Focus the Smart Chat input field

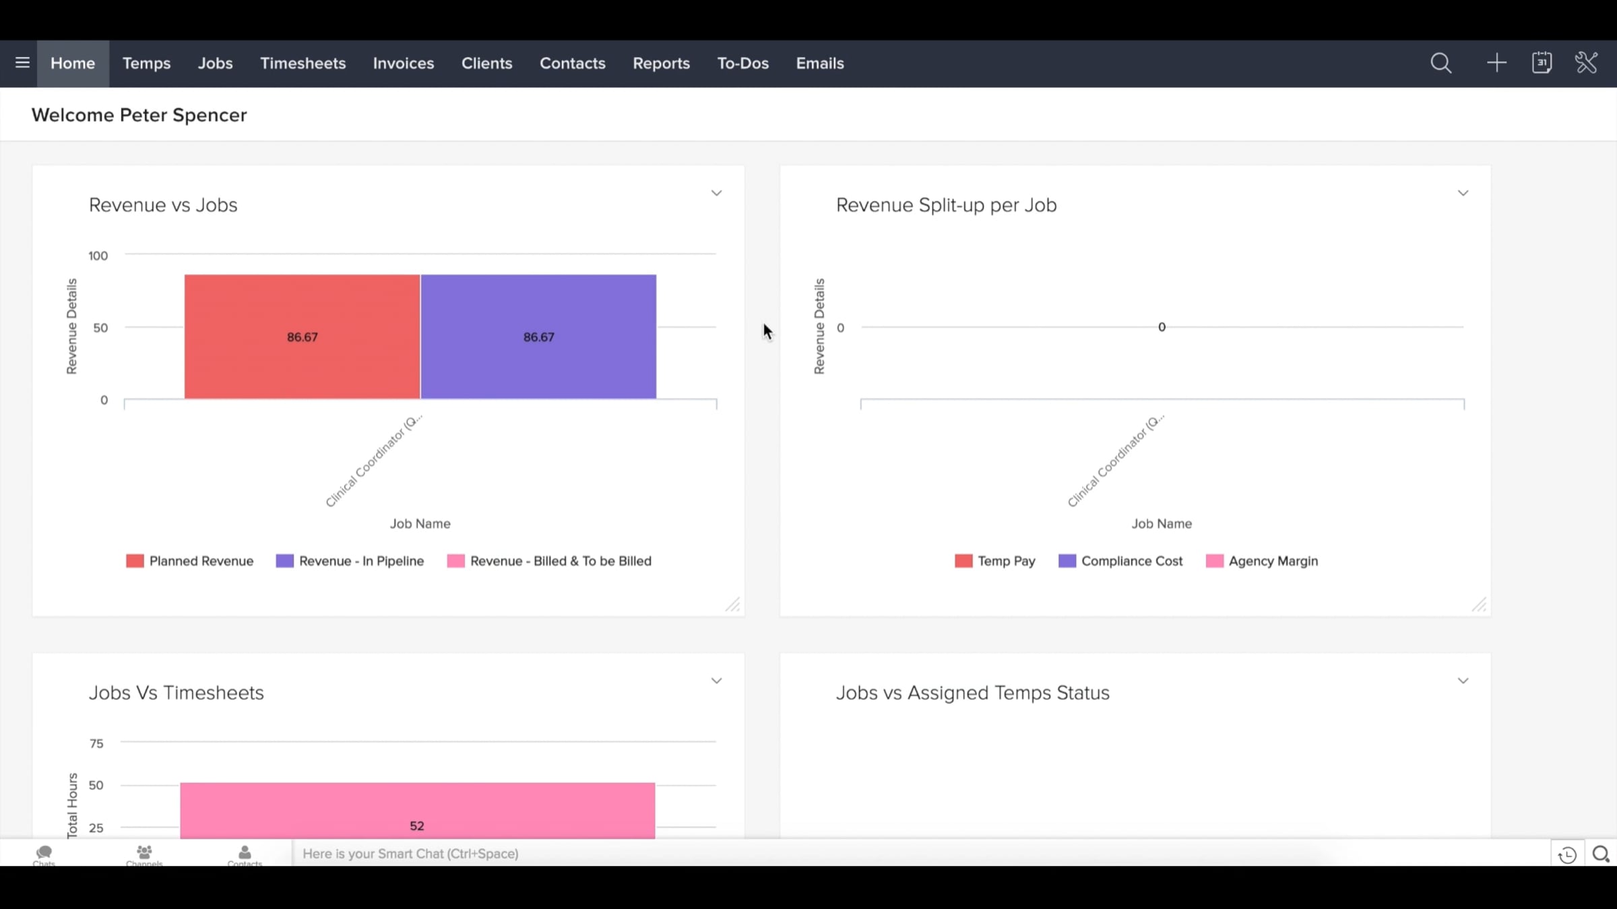click(x=741, y=854)
